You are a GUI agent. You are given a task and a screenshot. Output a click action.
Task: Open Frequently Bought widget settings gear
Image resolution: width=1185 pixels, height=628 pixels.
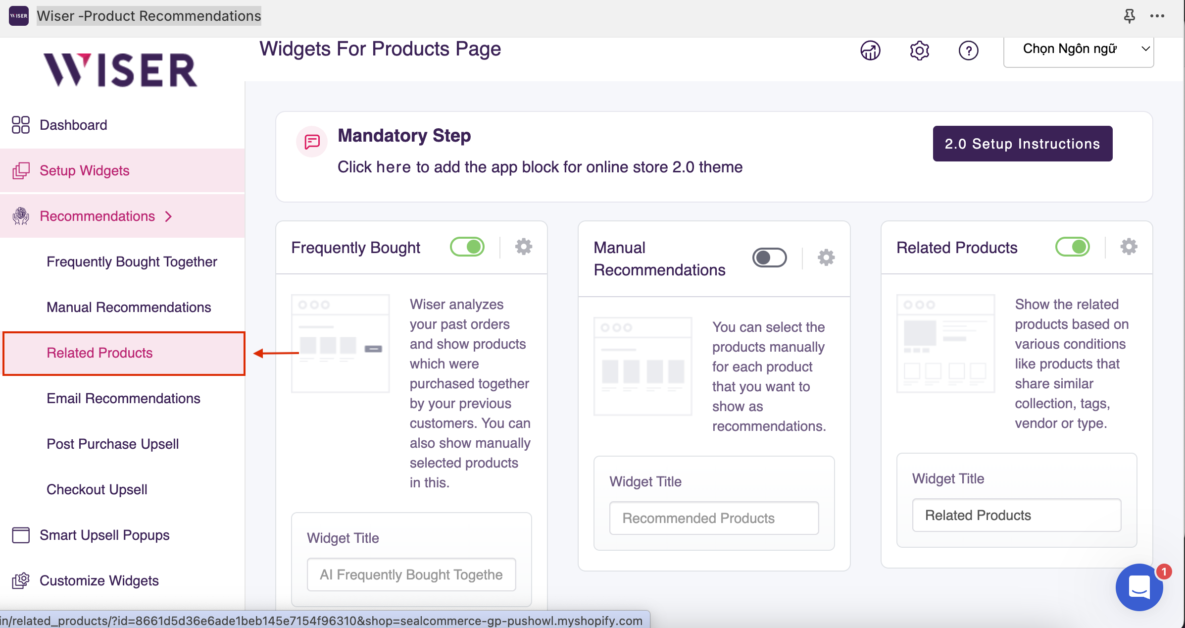pyautogui.click(x=523, y=246)
